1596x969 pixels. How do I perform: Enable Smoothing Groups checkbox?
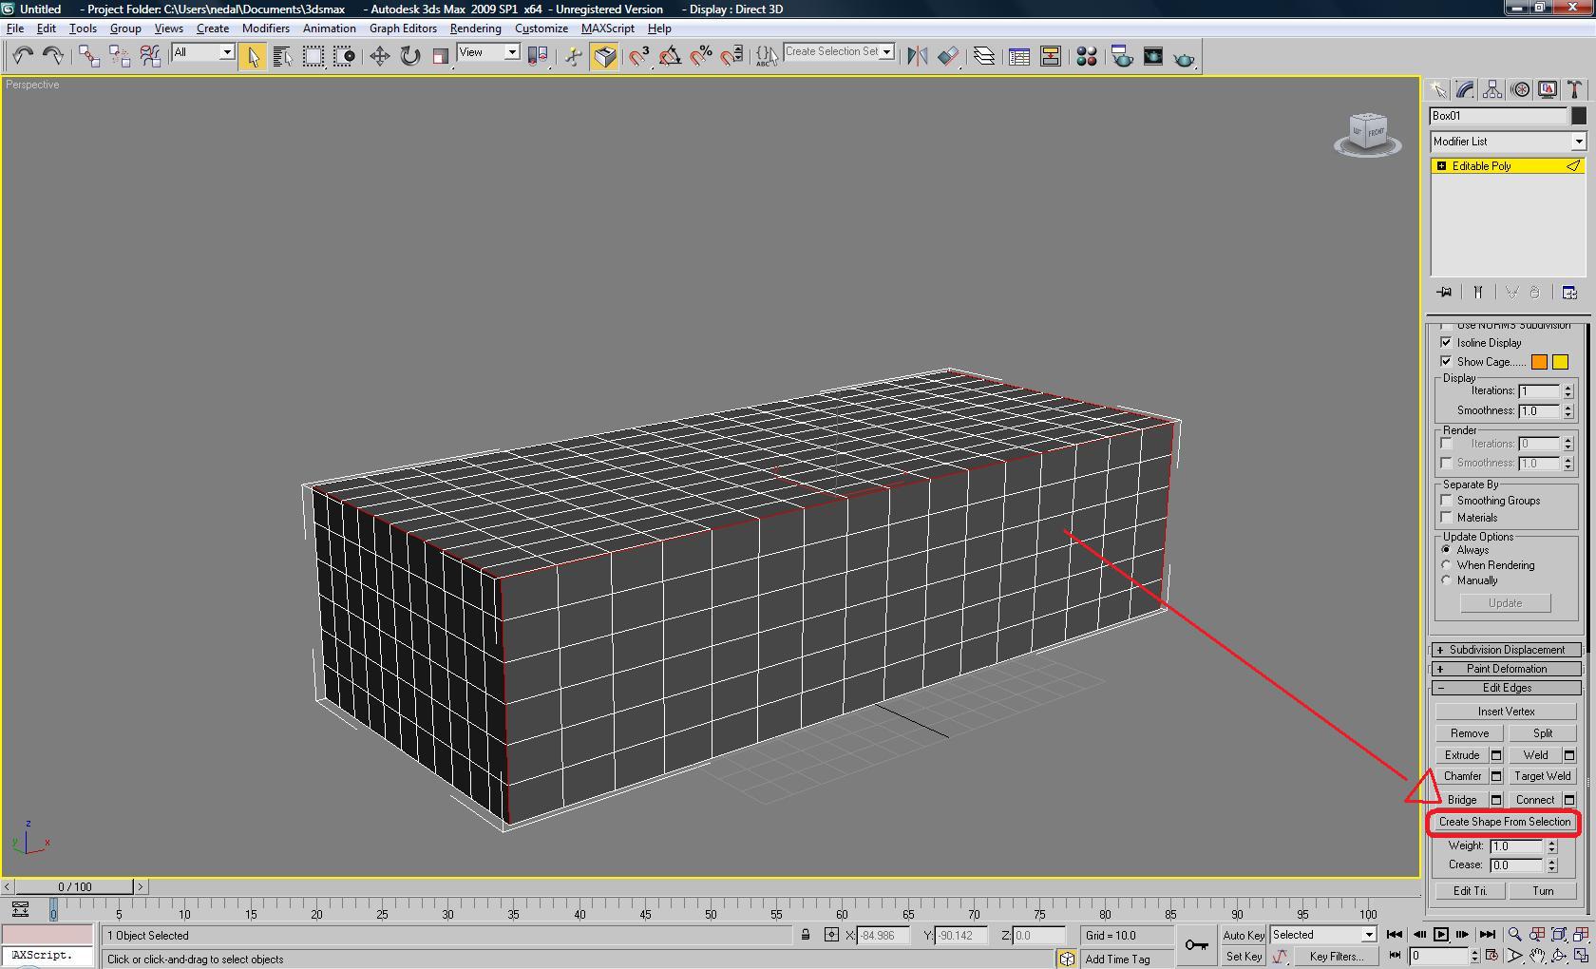pyautogui.click(x=1446, y=500)
